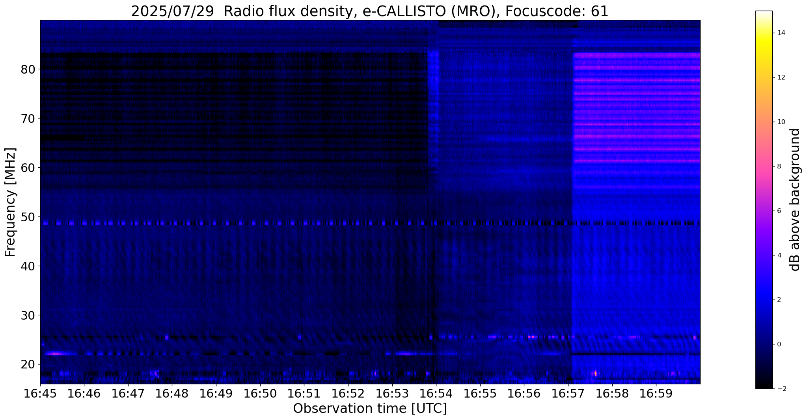Click the 16:54 time tick label
807x420 pixels.
tap(436, 393)
